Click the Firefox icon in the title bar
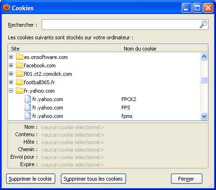This screenshot has width=216, height=190. 7,7
